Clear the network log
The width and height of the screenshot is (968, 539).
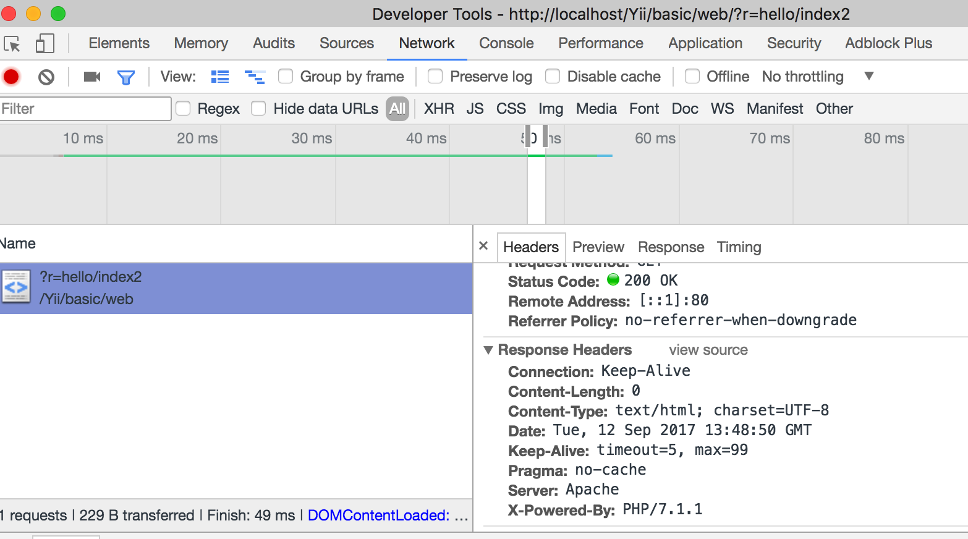coord(46,77)
